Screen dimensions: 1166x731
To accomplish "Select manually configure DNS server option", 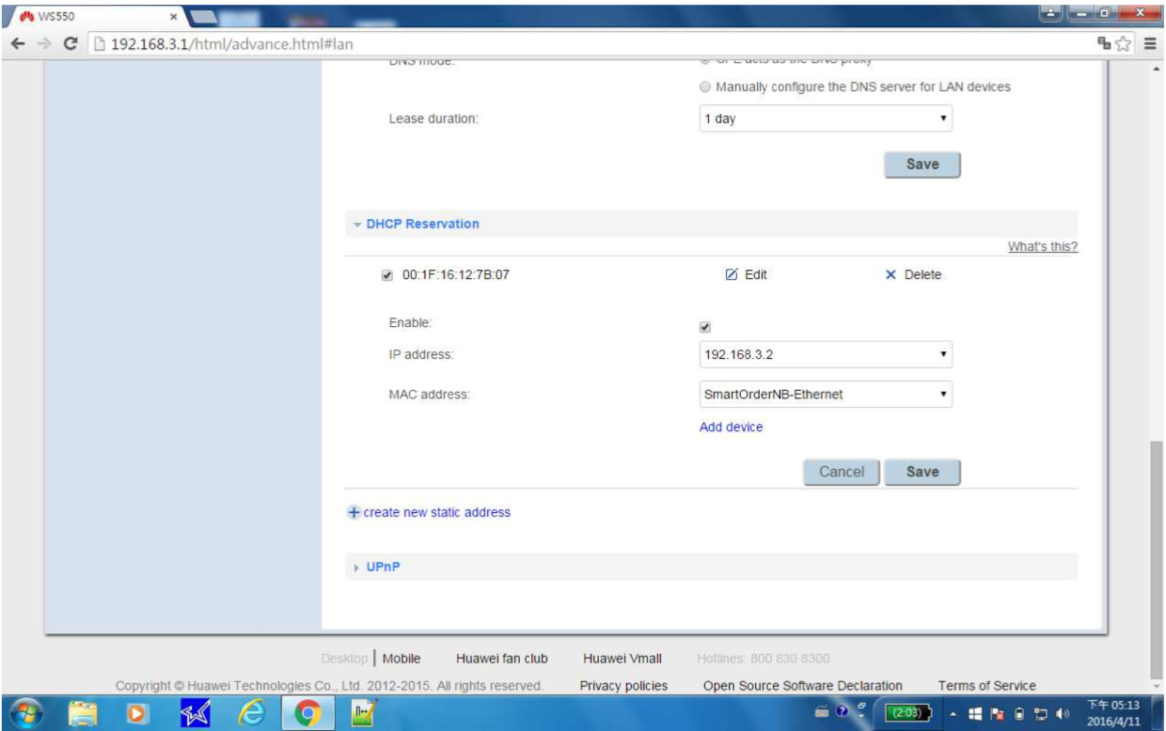I will click(705, 87).
